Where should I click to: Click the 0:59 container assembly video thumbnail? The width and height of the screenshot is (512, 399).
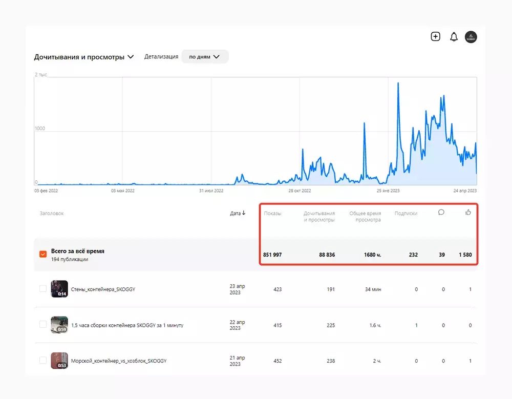click(59, 325)
